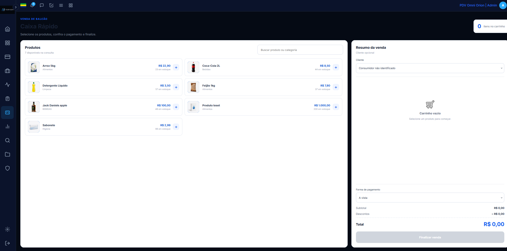Open the folder icon in sidebar
Viewport: 507px width, 251px height.
(7, 154)
